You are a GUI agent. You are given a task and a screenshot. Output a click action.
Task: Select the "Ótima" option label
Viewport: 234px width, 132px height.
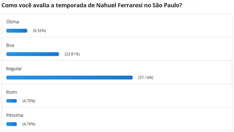[13, 22]
